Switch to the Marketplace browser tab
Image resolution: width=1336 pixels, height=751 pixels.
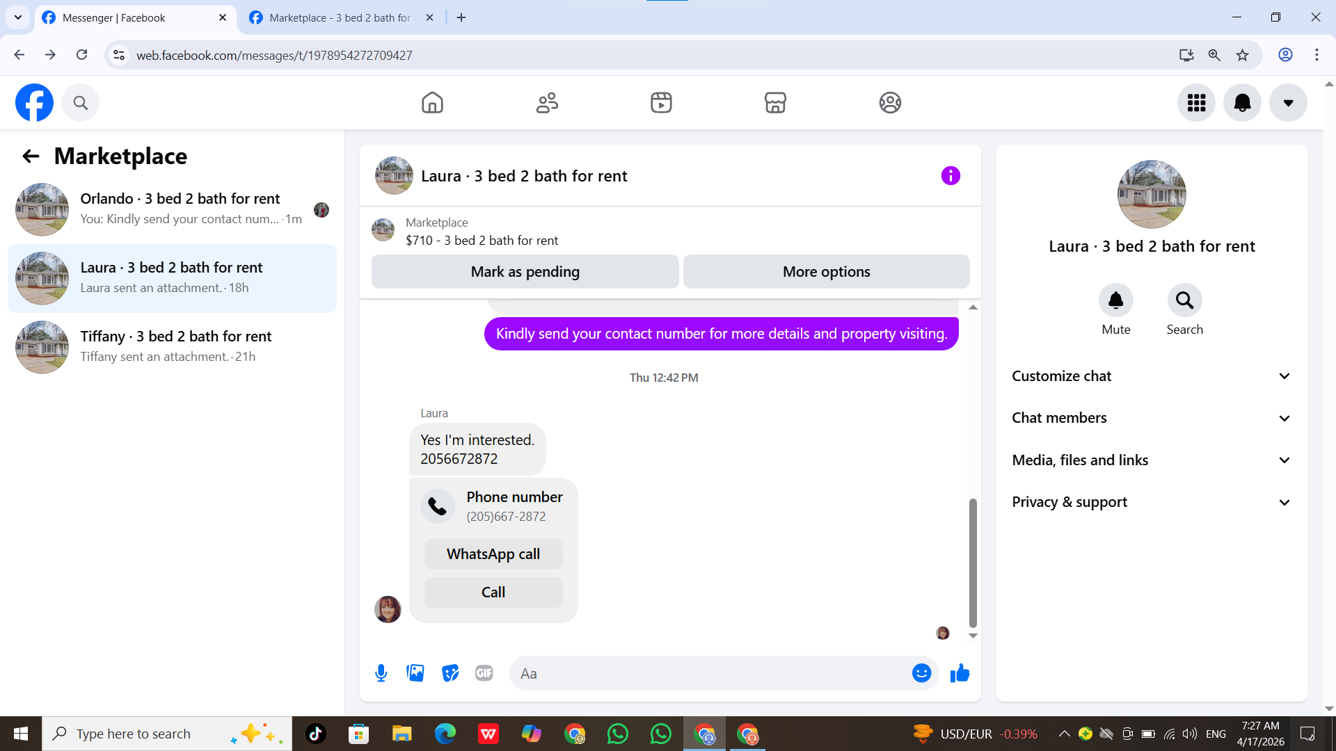340,17
